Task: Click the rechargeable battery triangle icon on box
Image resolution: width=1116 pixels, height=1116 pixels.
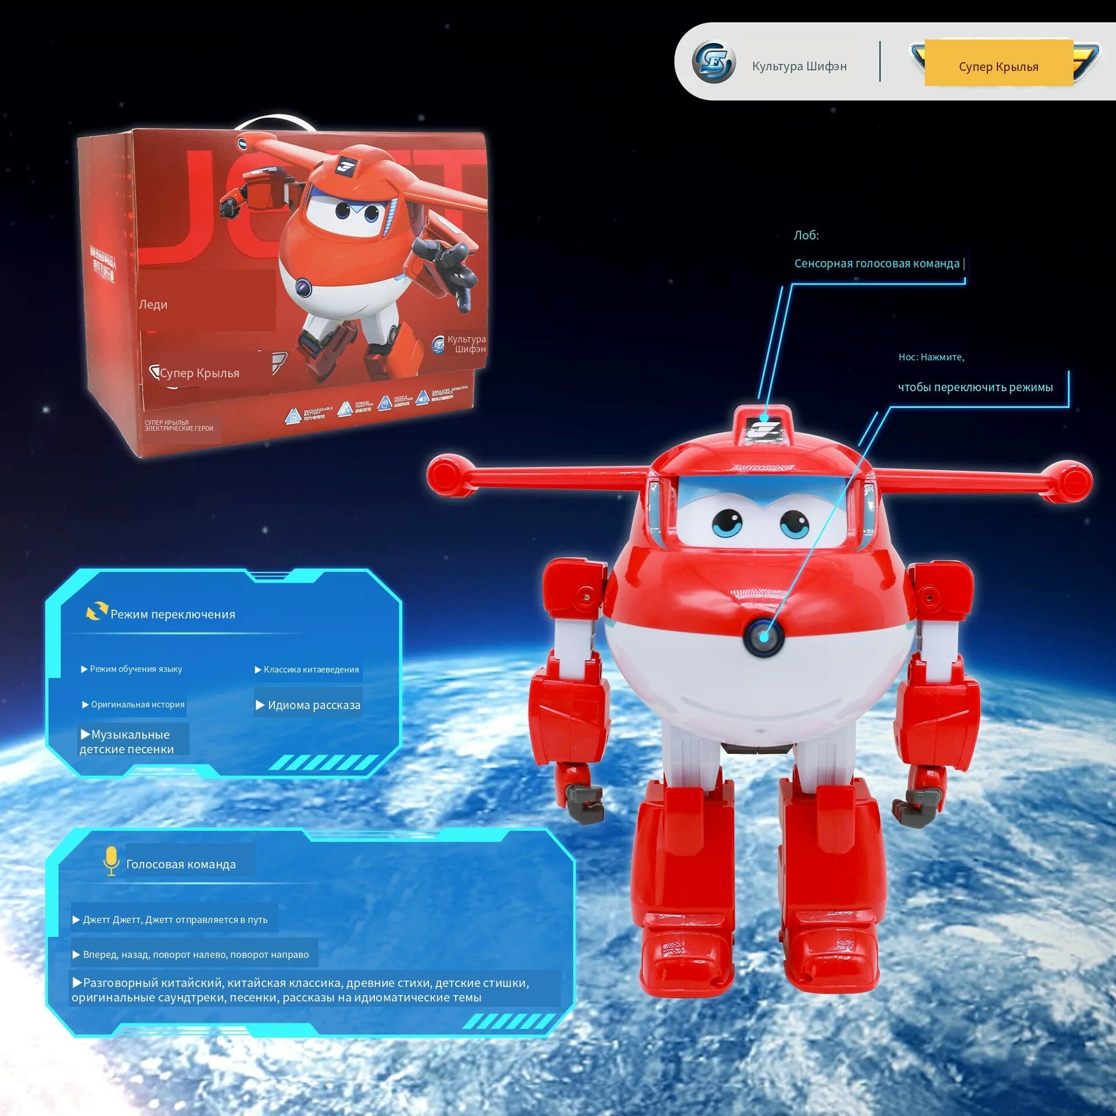Action: click(294, 416)
